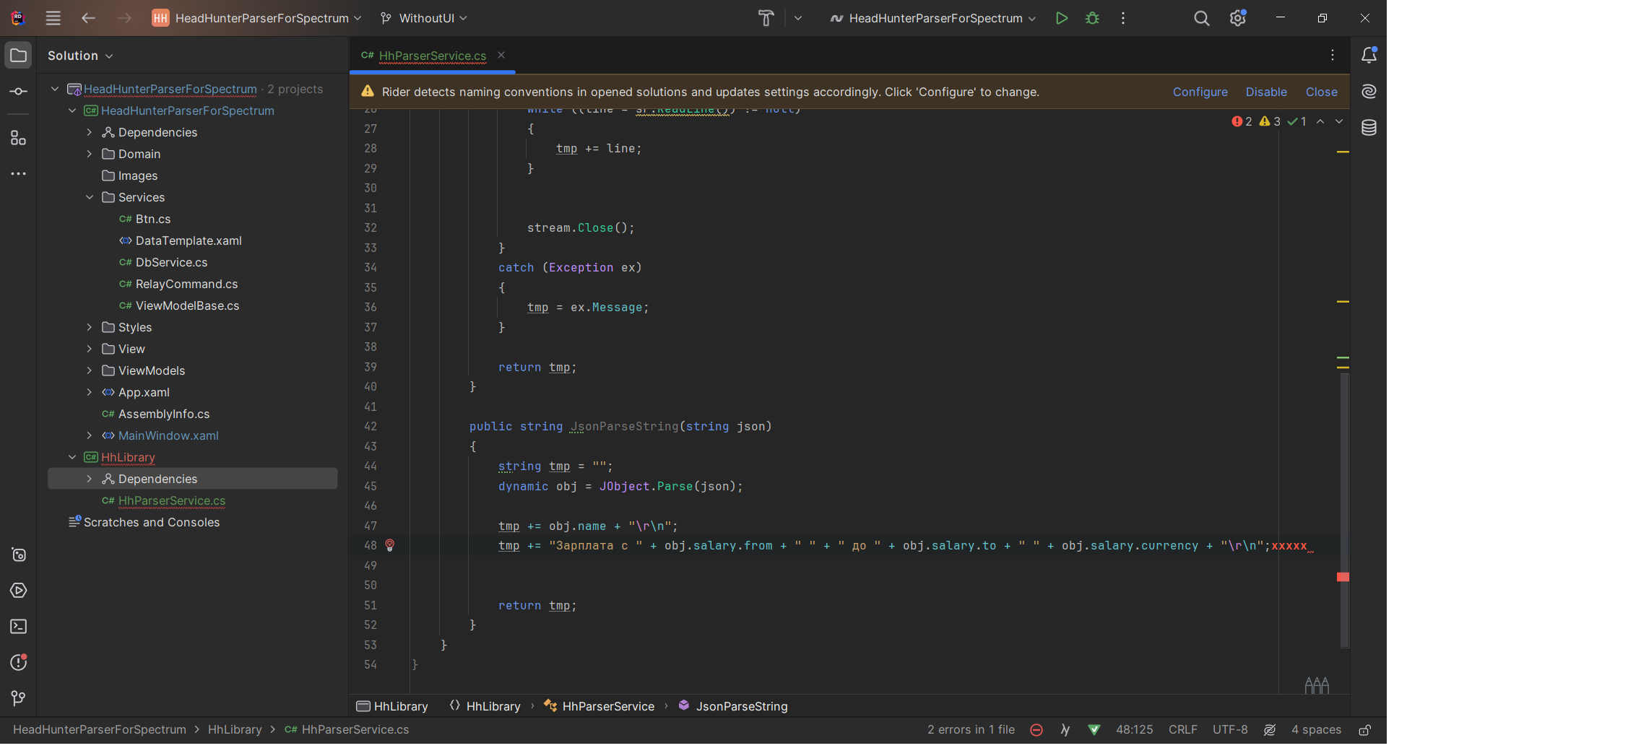Click the Build hammer icon
Viewport: 1641px width, 756px height.
766,18
